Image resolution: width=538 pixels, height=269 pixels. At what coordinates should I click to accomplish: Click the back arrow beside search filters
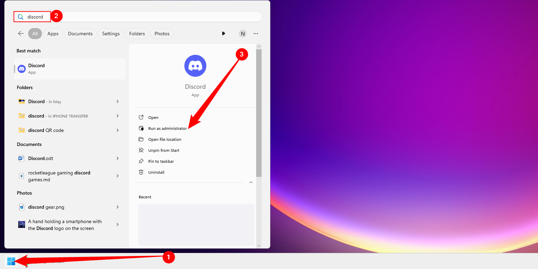coord(21,33)
